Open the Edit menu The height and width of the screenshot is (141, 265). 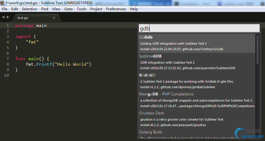click(x=15, y=9)
